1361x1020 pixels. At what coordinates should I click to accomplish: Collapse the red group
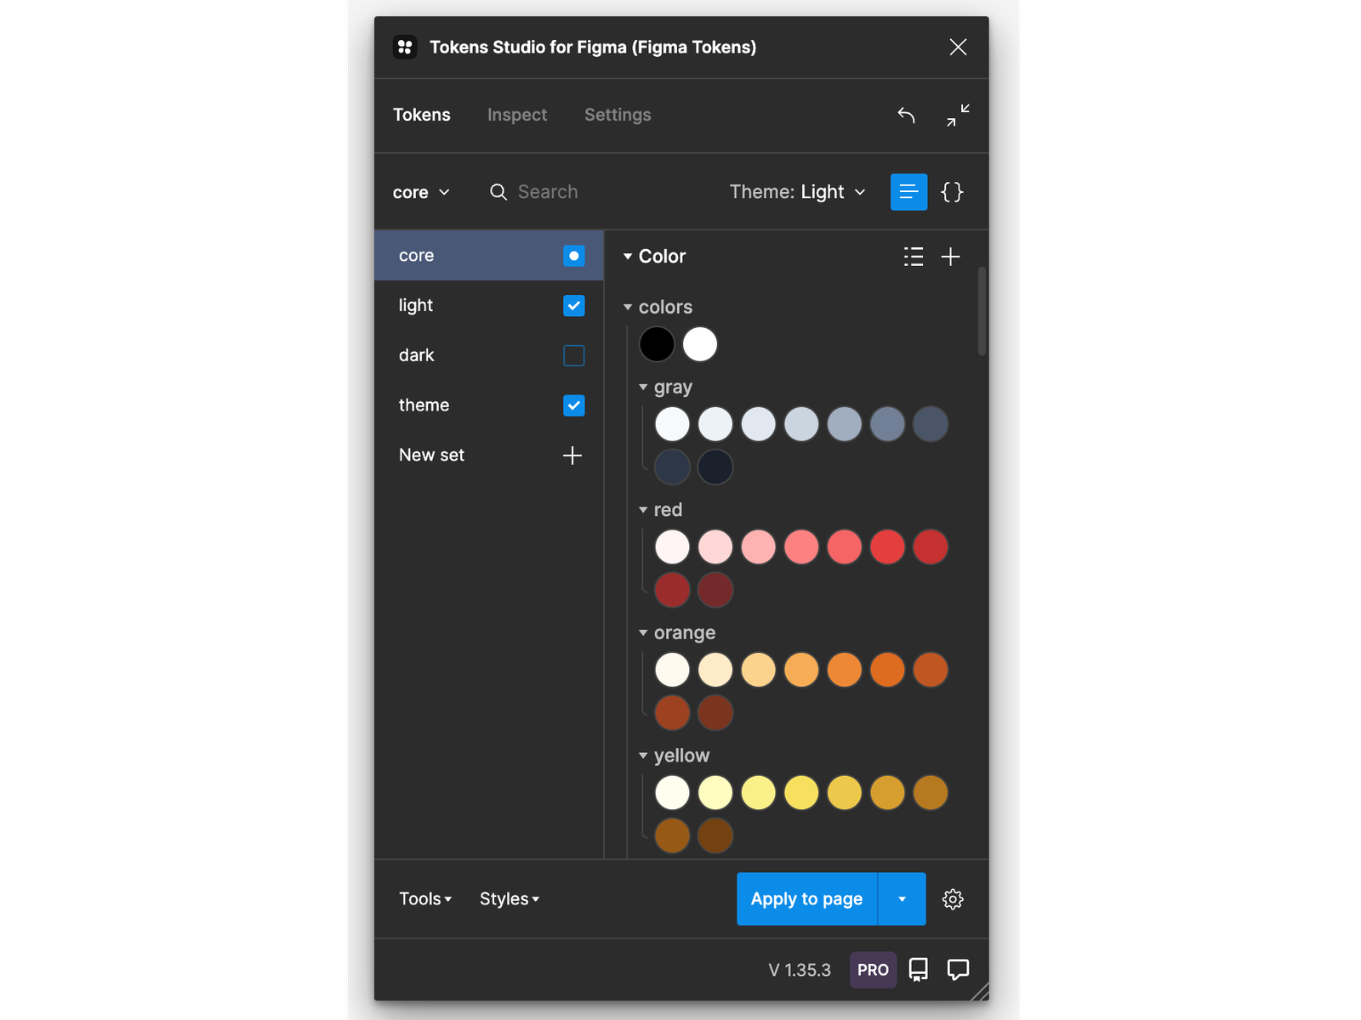[x=660, y=510]
